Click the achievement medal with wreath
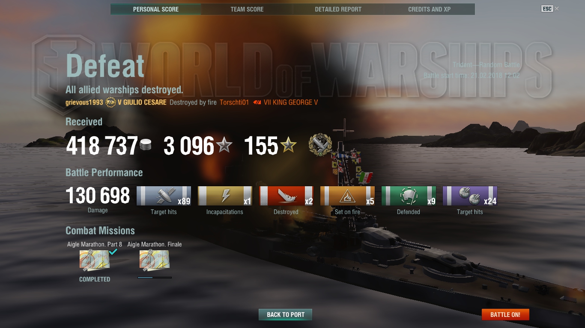The height and width of the screenshot is (328, 585). (320, 145)
